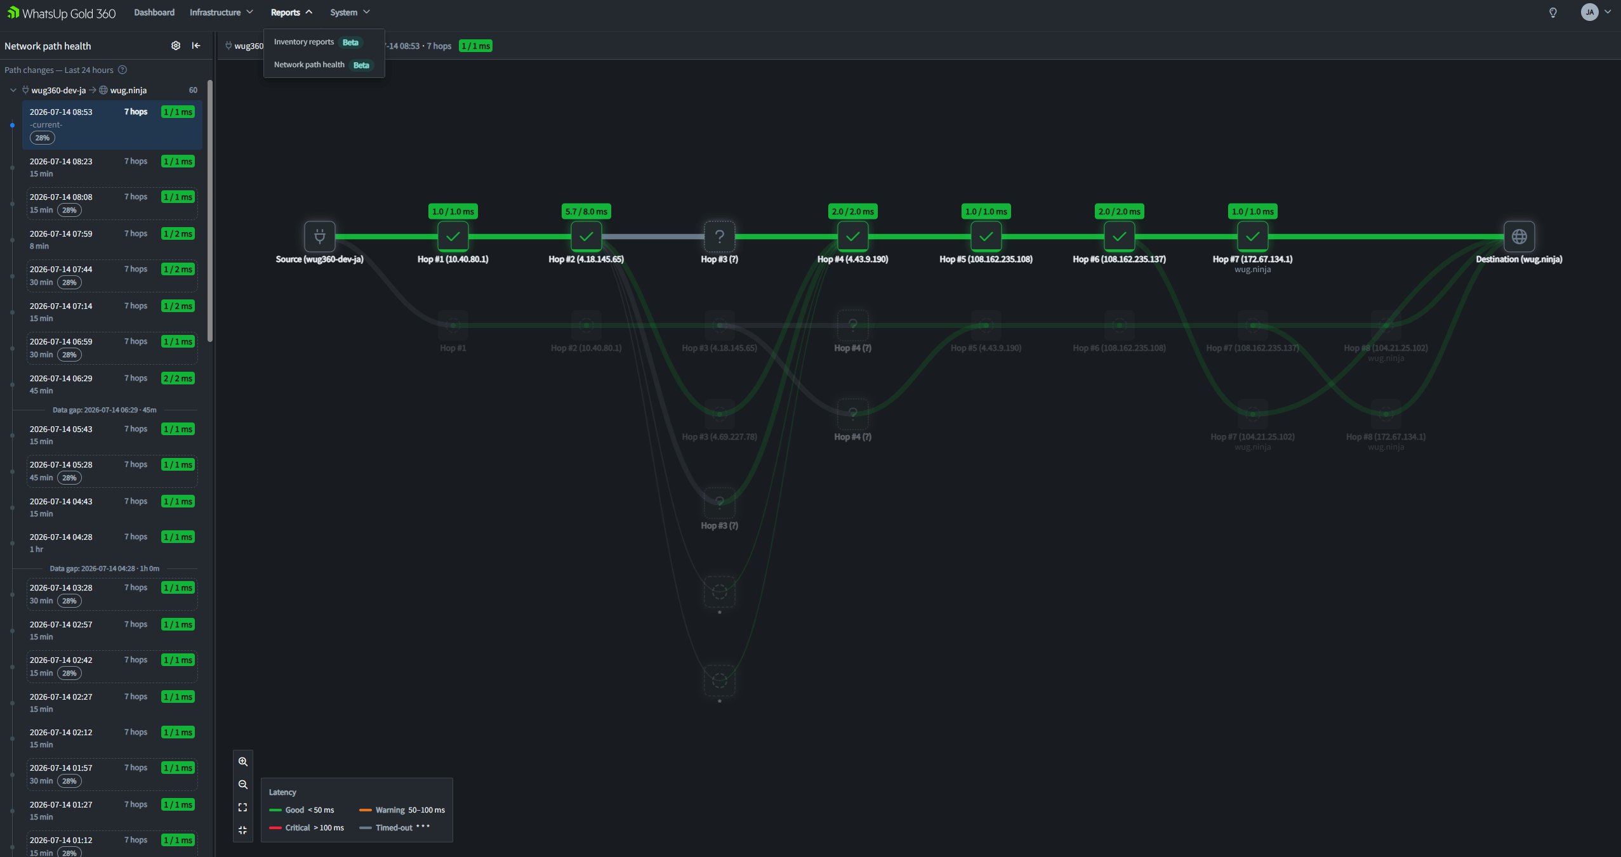Open Network path health settings gear
The image size is (1621, 857).
(x=176, y=46)
